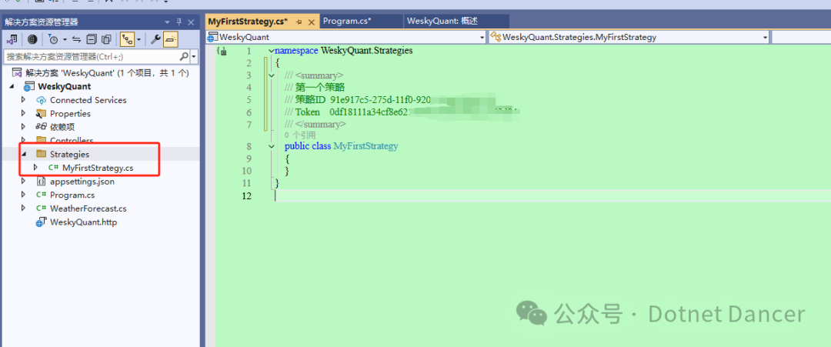The height and width of the screenshot is (347, 831).
Task: Open WeskyQuant.http file
Action: [x=83, y=222]
